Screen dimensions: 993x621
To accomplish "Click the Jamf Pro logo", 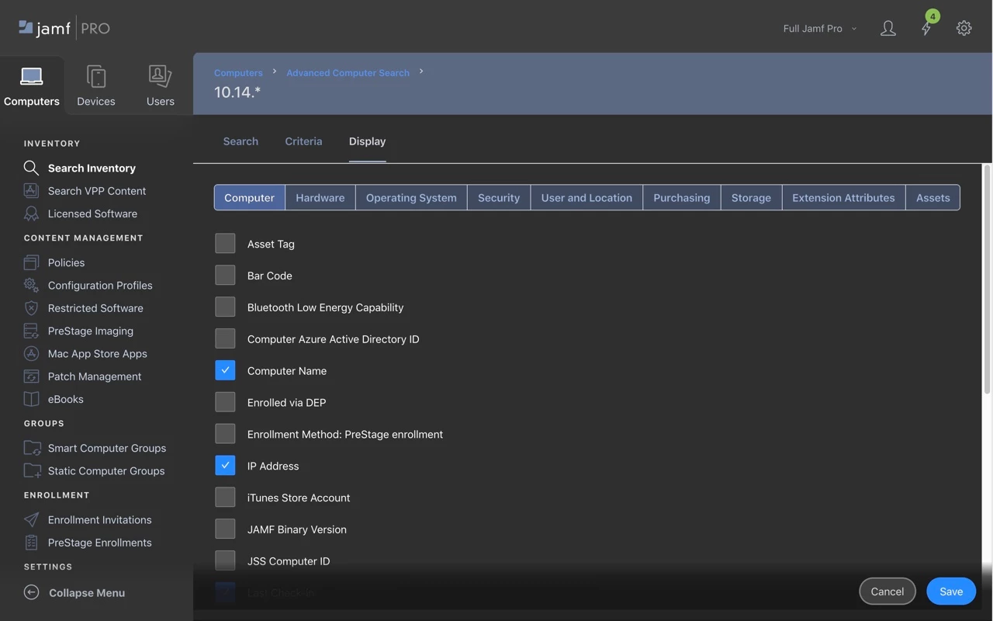I will point(64,29).
